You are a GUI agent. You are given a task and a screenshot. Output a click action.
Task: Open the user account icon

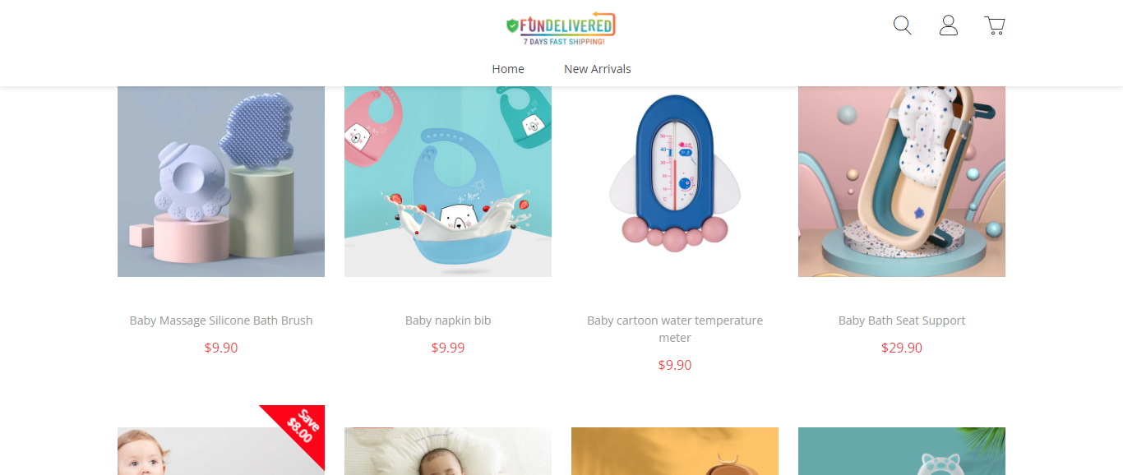(x=949, y=25)
